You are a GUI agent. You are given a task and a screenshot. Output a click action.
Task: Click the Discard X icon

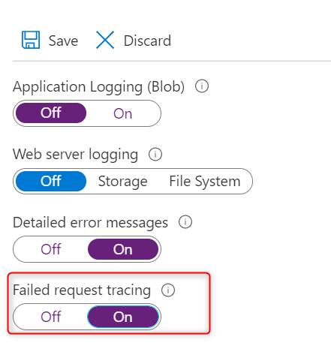point(105,40)
